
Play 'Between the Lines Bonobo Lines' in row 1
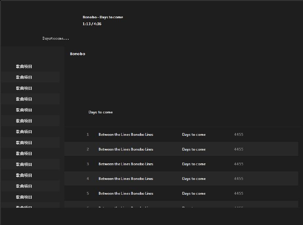[x=126, y=134]
